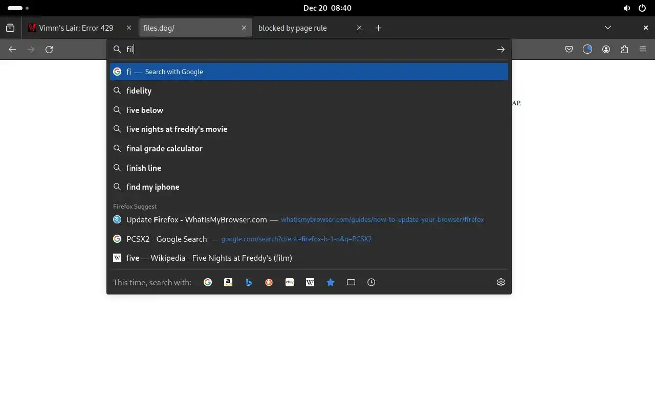The image size is (655, 409).
Task: Search history using the clock icon
Action: [372, 282]
